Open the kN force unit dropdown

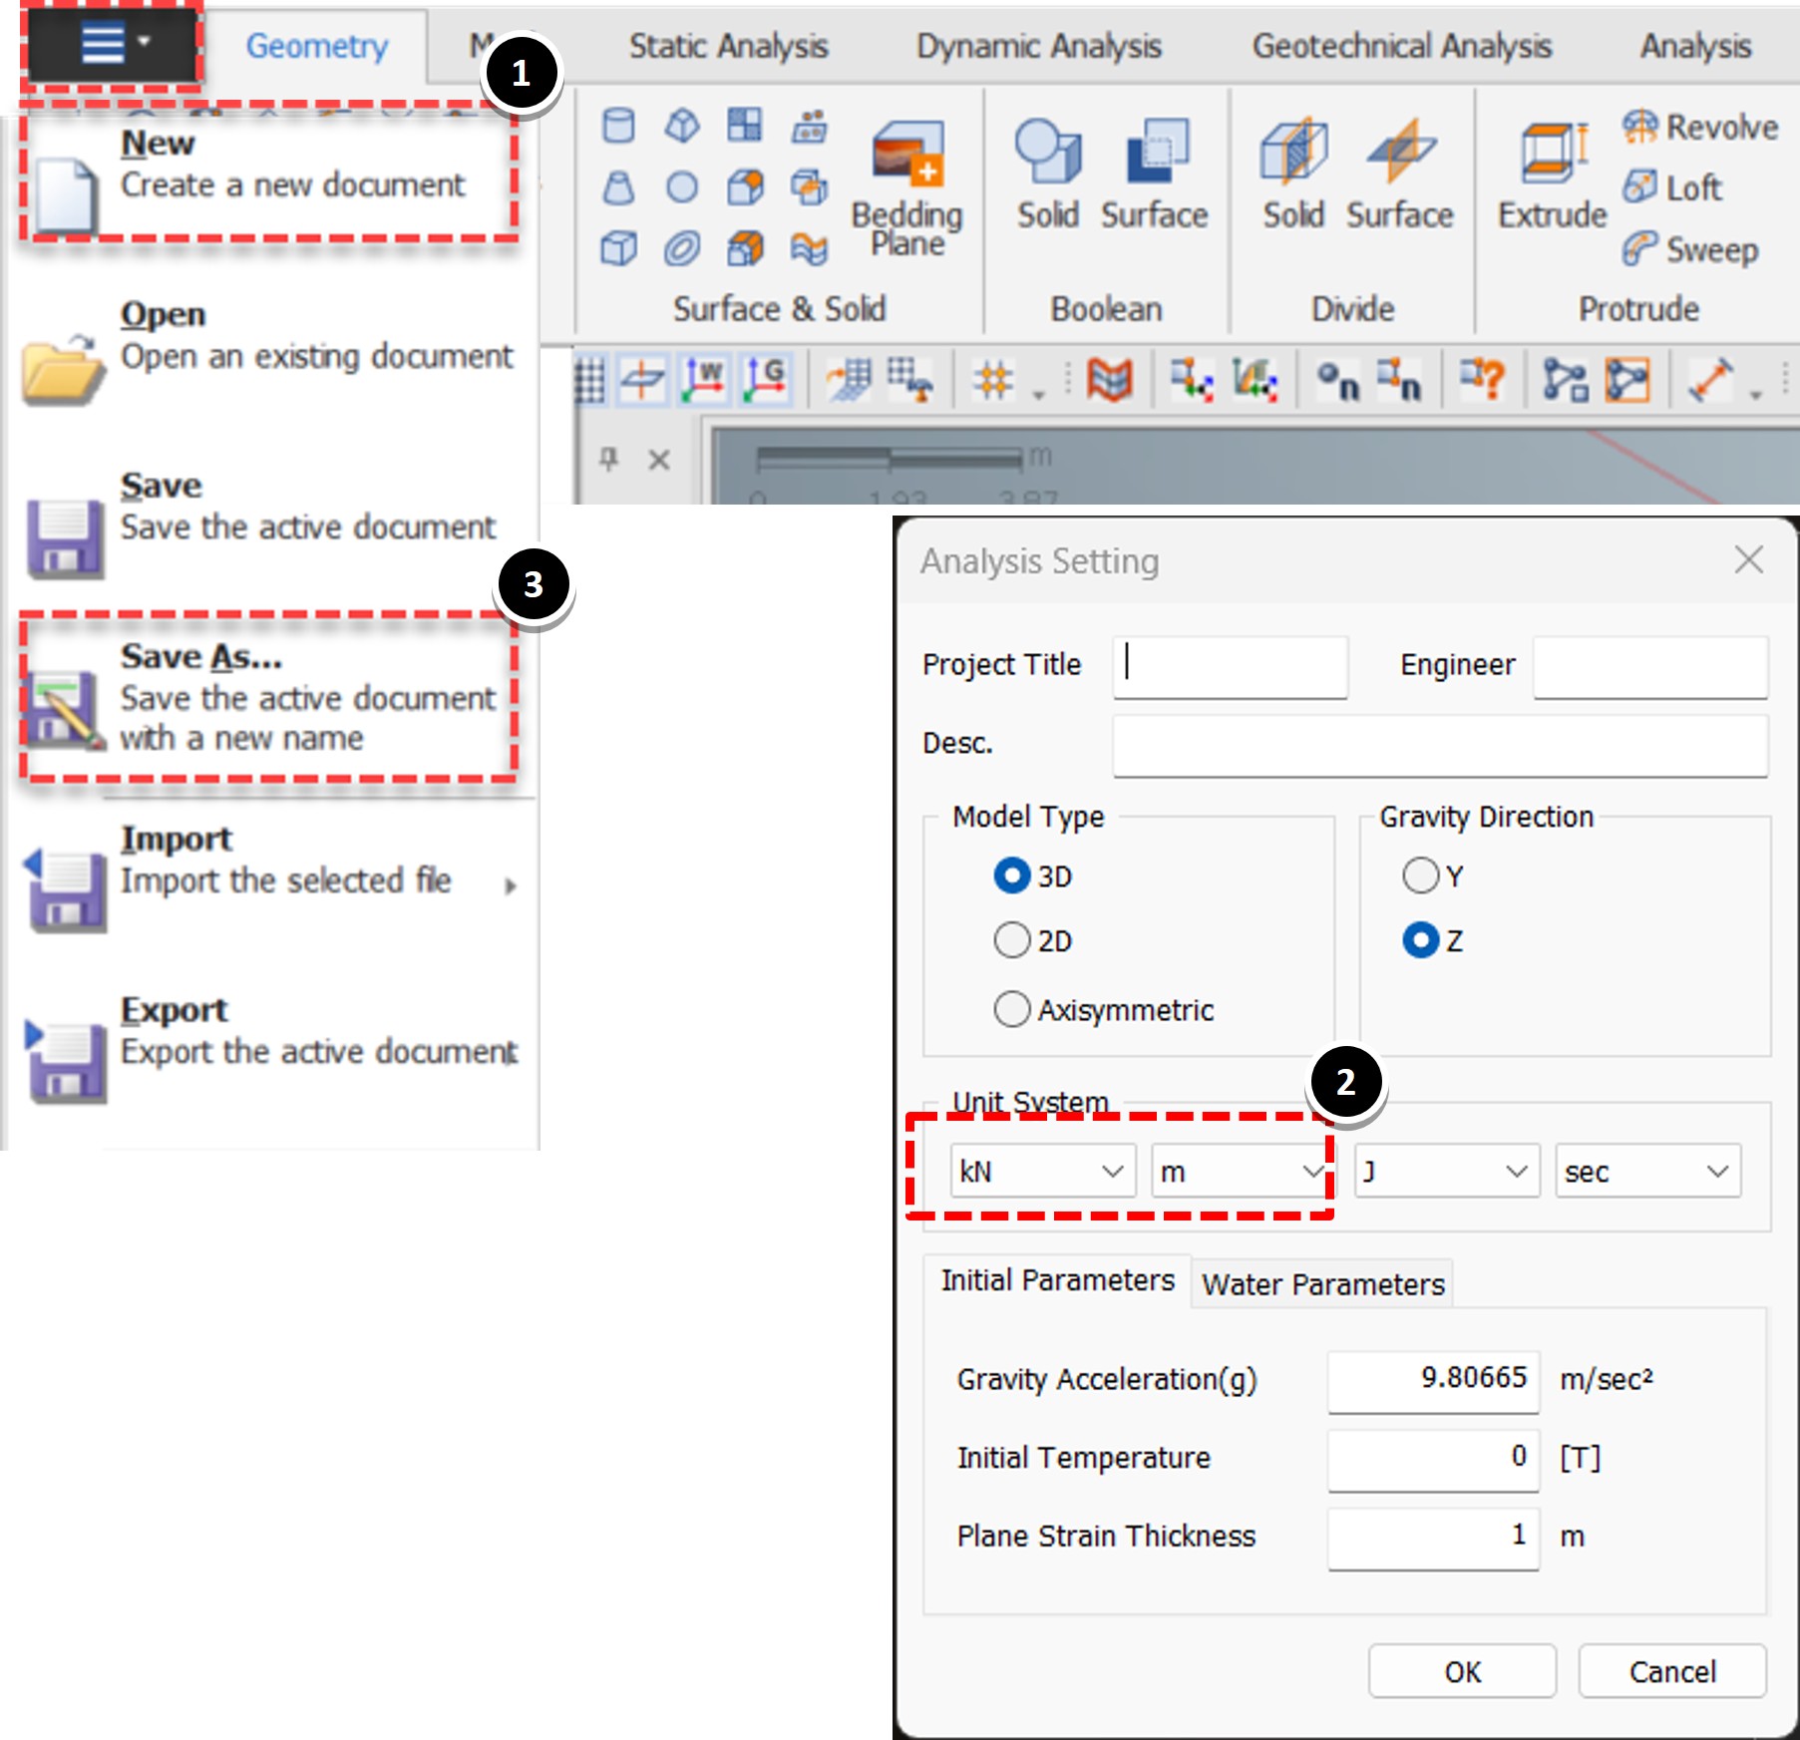[1043, 1171]
